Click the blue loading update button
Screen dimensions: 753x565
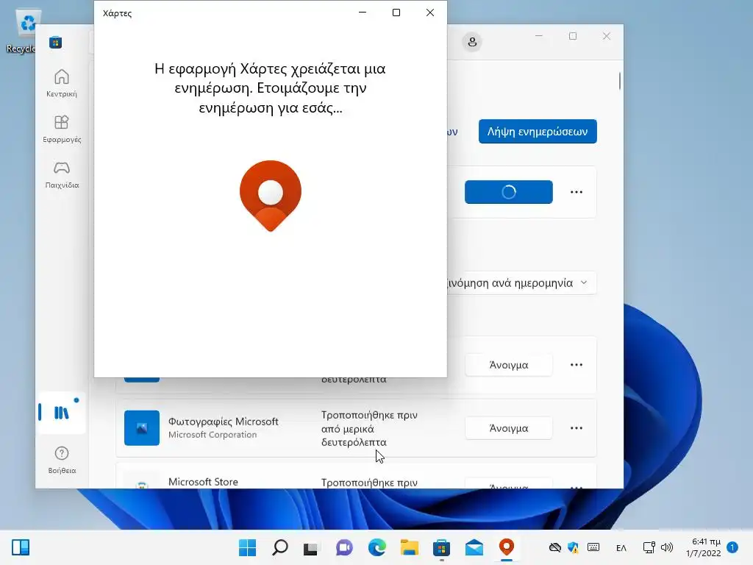[509, 192]
